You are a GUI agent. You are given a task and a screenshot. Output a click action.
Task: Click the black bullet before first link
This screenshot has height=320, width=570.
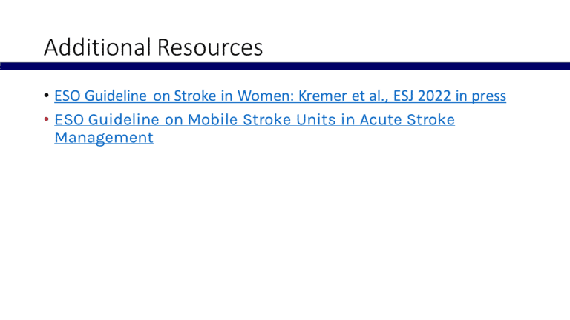point(46,96)
